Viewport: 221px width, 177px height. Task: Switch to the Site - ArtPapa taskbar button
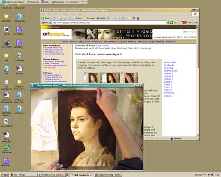[23, 175]
